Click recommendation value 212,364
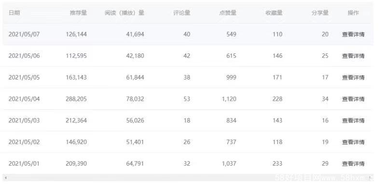 click(76, 120)
